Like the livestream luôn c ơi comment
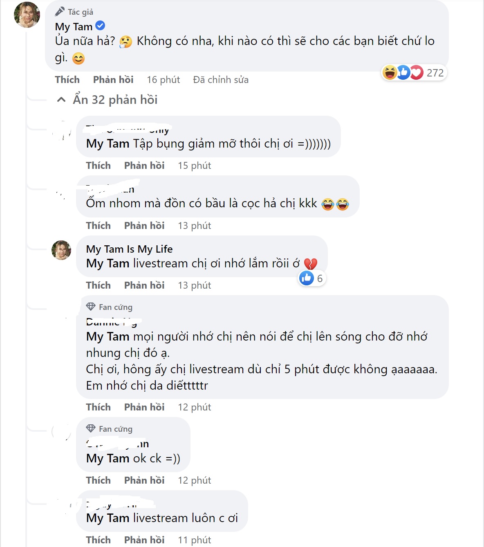This screenshot has height=547, width=484. click(x=99, y=540)
